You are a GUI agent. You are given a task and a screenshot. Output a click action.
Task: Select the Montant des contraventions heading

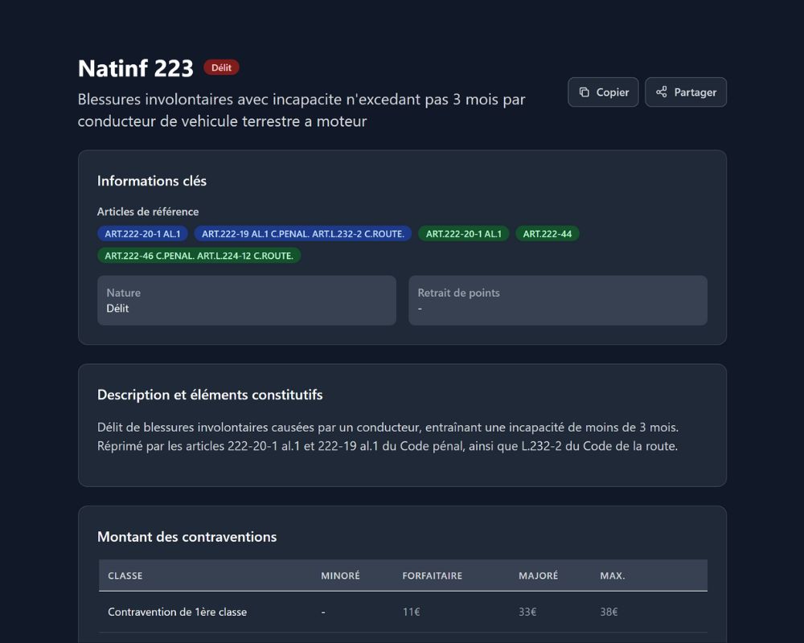(187, 537)
